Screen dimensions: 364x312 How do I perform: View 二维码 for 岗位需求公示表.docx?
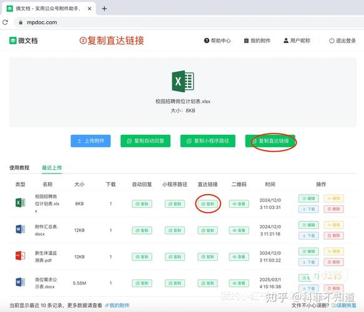click(239, 283)
